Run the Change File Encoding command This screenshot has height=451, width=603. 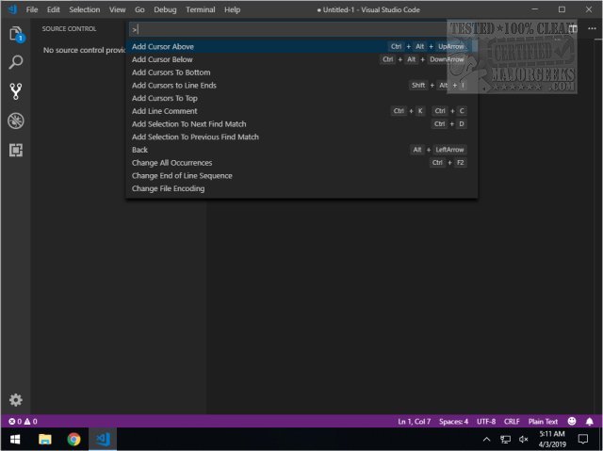(301, 188)
